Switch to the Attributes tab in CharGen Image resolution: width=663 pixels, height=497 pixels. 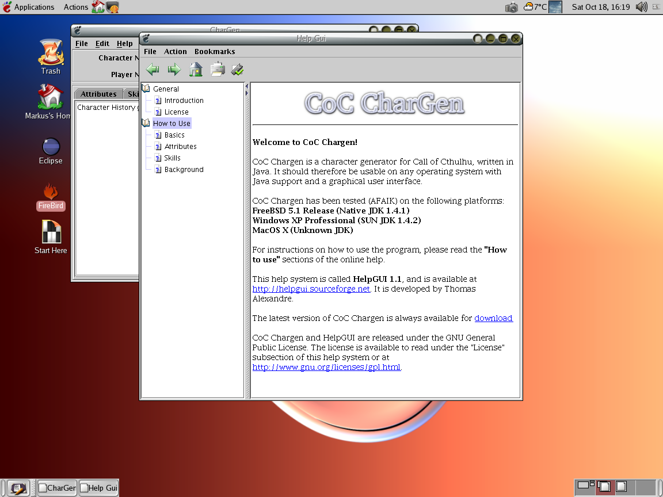(x=98, y=94)
